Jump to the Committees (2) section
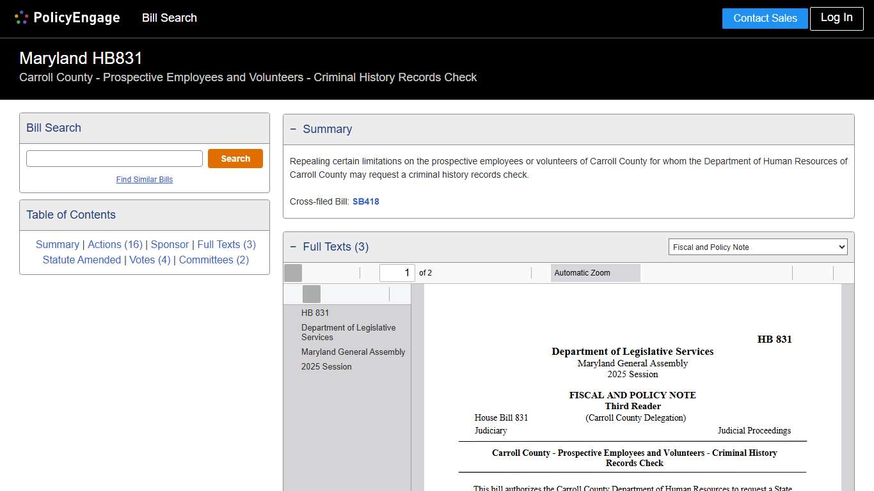The image size is (874, 491). point(214,260)
